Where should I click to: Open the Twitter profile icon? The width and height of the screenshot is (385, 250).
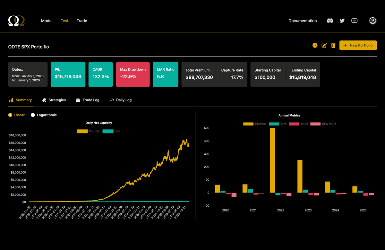pos(342,21)
